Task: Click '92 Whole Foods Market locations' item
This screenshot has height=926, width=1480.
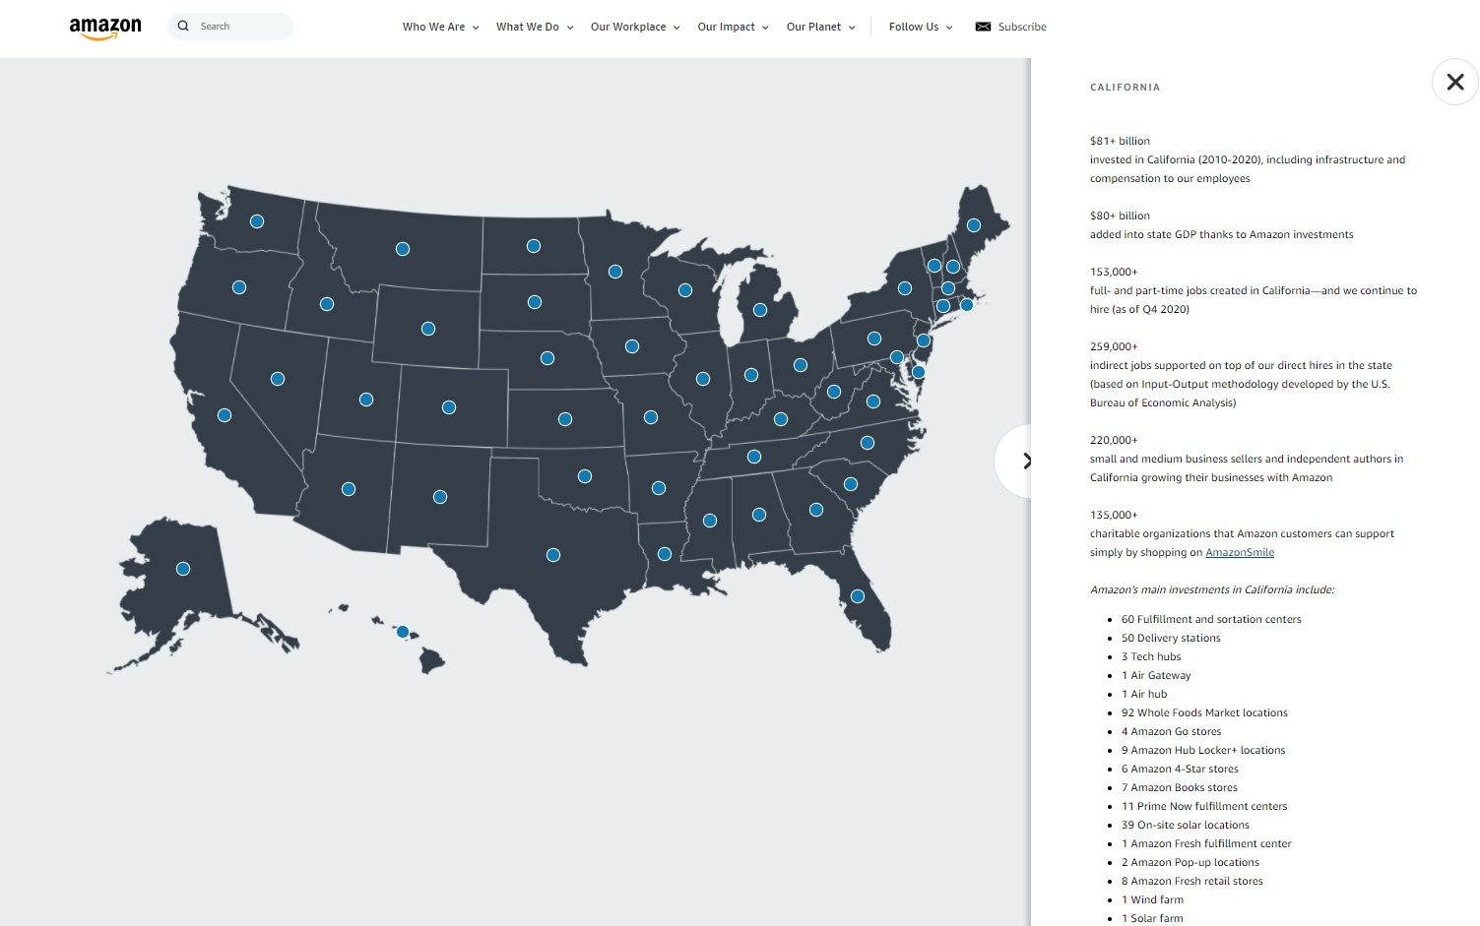Action: pyautogui.click(x=1204, y=712)
